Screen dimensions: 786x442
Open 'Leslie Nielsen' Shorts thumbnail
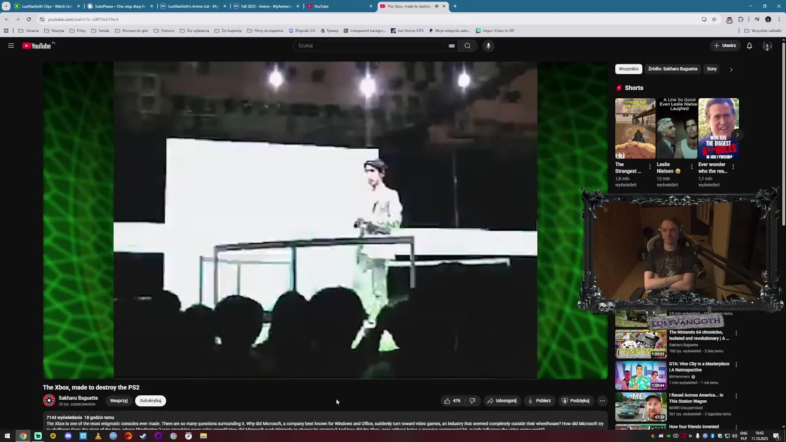point(677,128)
